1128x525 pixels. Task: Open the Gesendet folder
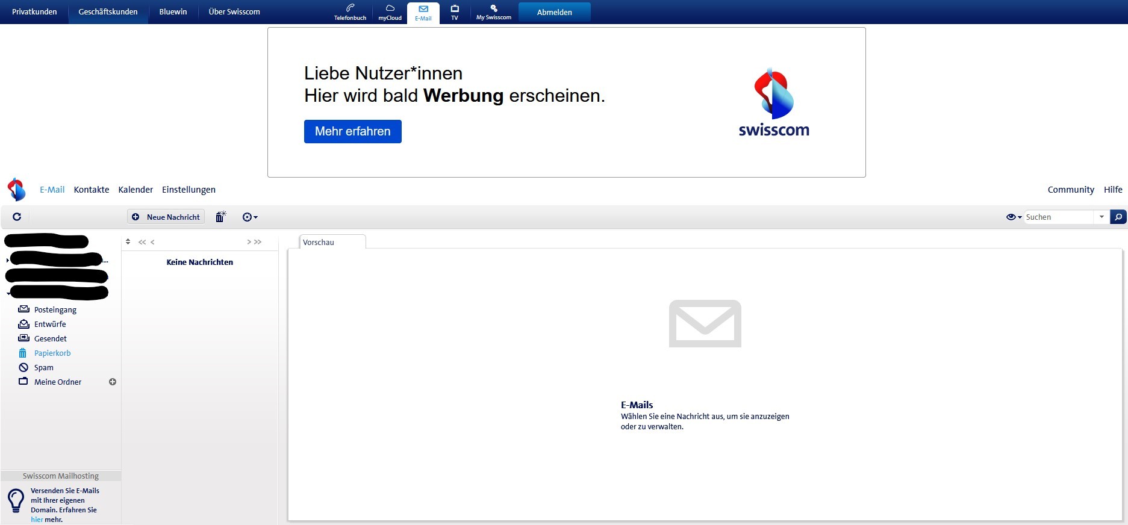click(51, 338)
